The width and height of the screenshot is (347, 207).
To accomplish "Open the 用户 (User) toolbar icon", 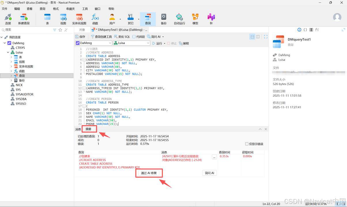I will point(112,19).
